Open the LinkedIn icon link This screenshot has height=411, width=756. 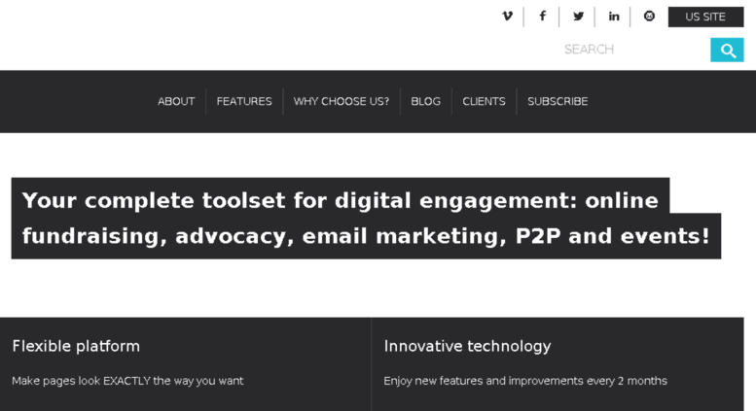613,17
